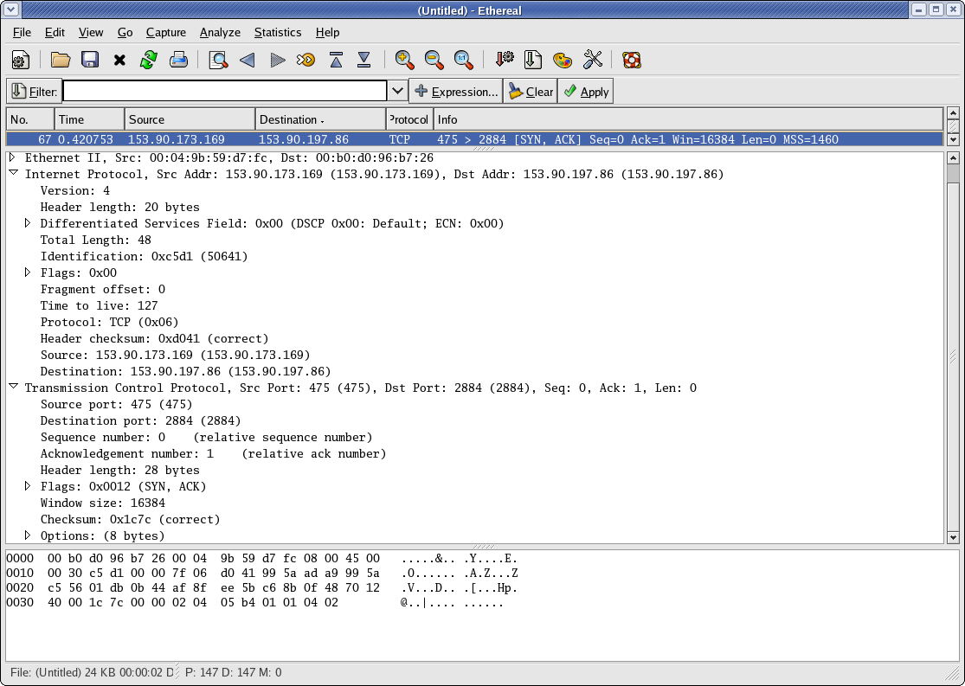
Task: Expand TCP Flags: 0x0012 (SYN, ACK) node
Action: point(28,486)
